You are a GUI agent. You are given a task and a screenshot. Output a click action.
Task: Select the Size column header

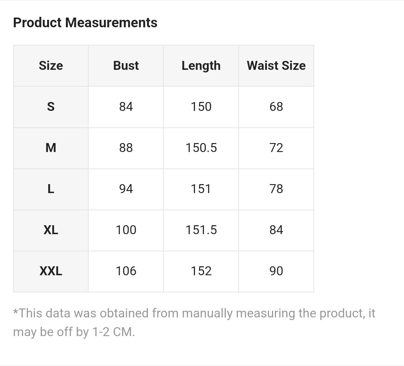coord(51,66)
